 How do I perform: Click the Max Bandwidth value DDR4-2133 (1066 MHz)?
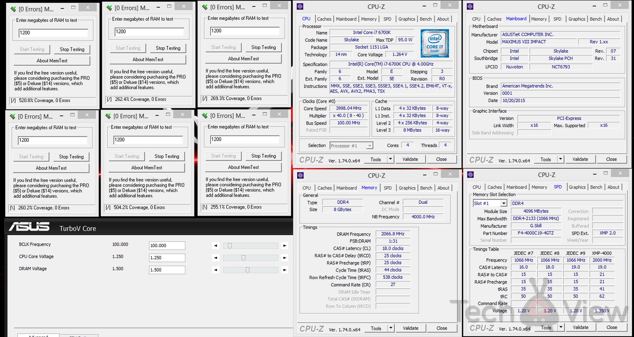pos(536,218)
